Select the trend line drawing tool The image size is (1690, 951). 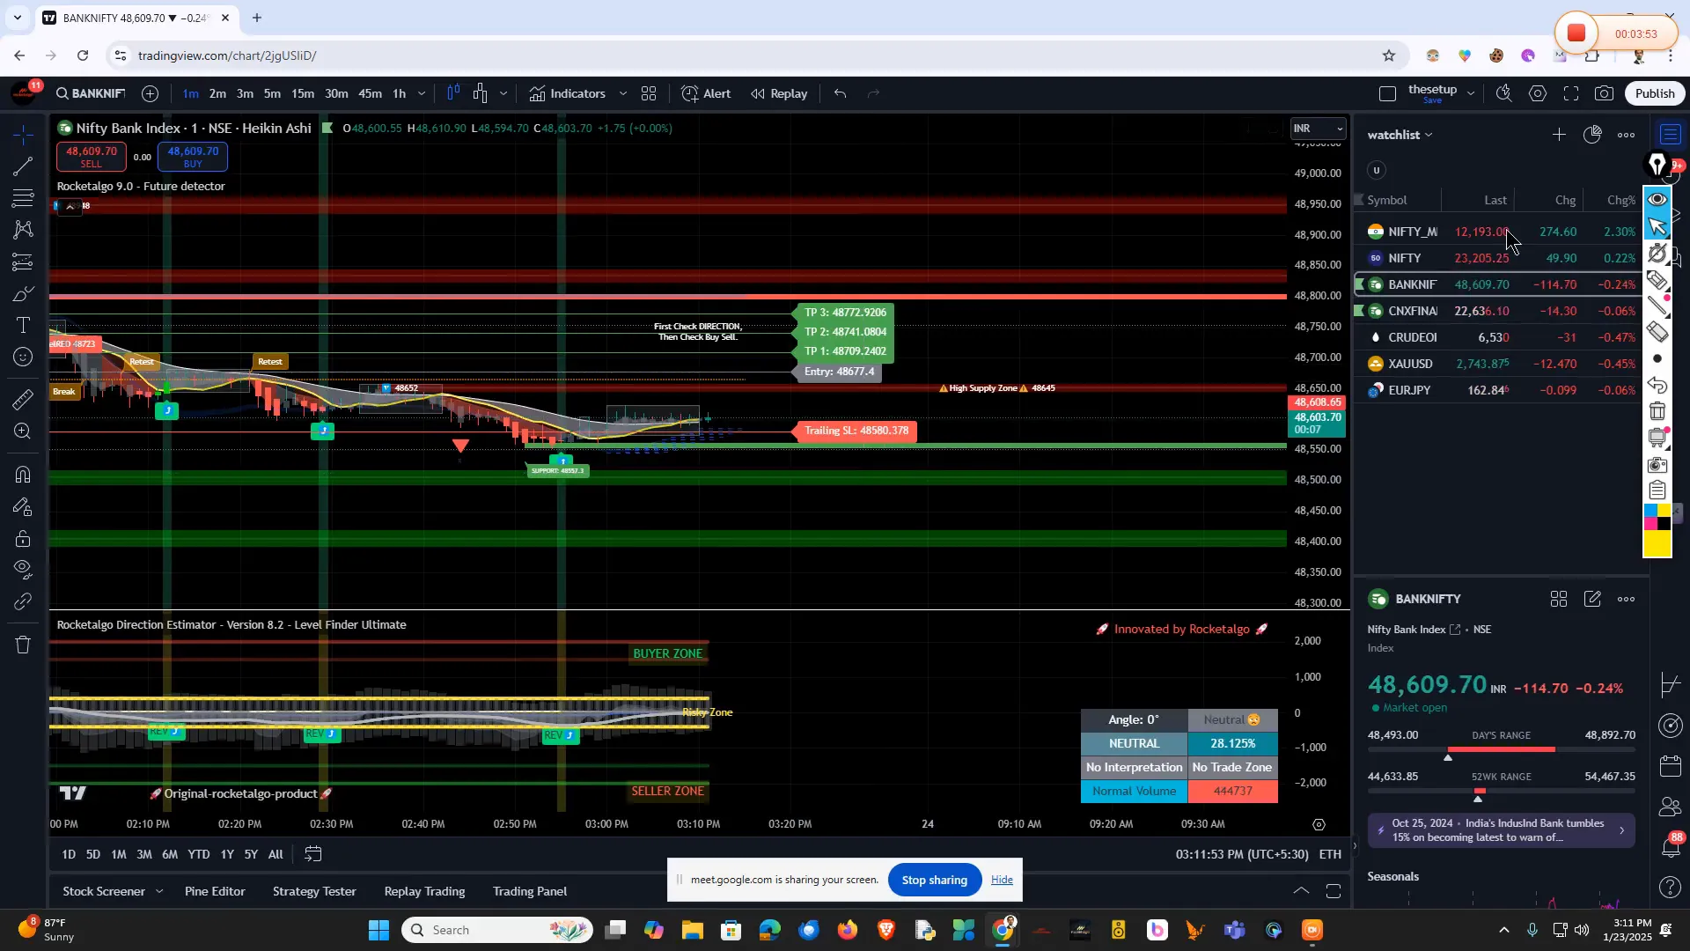pyautogui.click(x=22, y=166)
